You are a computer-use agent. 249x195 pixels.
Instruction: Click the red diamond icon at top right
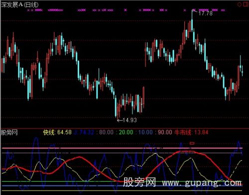point(240,4)
